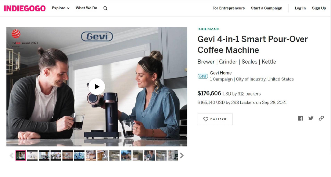This screenshot has width=331, height=177.
Task: Open the search magnifier icon
Action: [105, 8]
